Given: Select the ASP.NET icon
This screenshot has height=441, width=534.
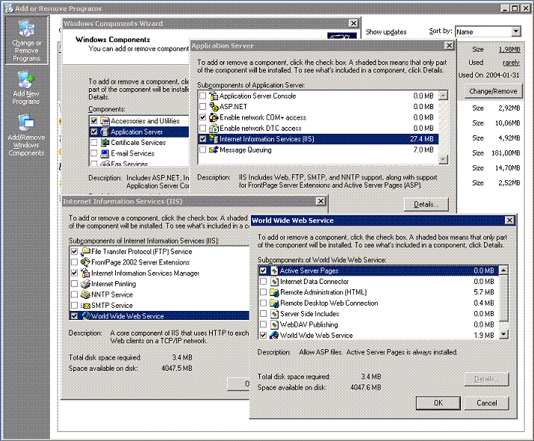Looking at the screenshot, I should pos(214,107).
